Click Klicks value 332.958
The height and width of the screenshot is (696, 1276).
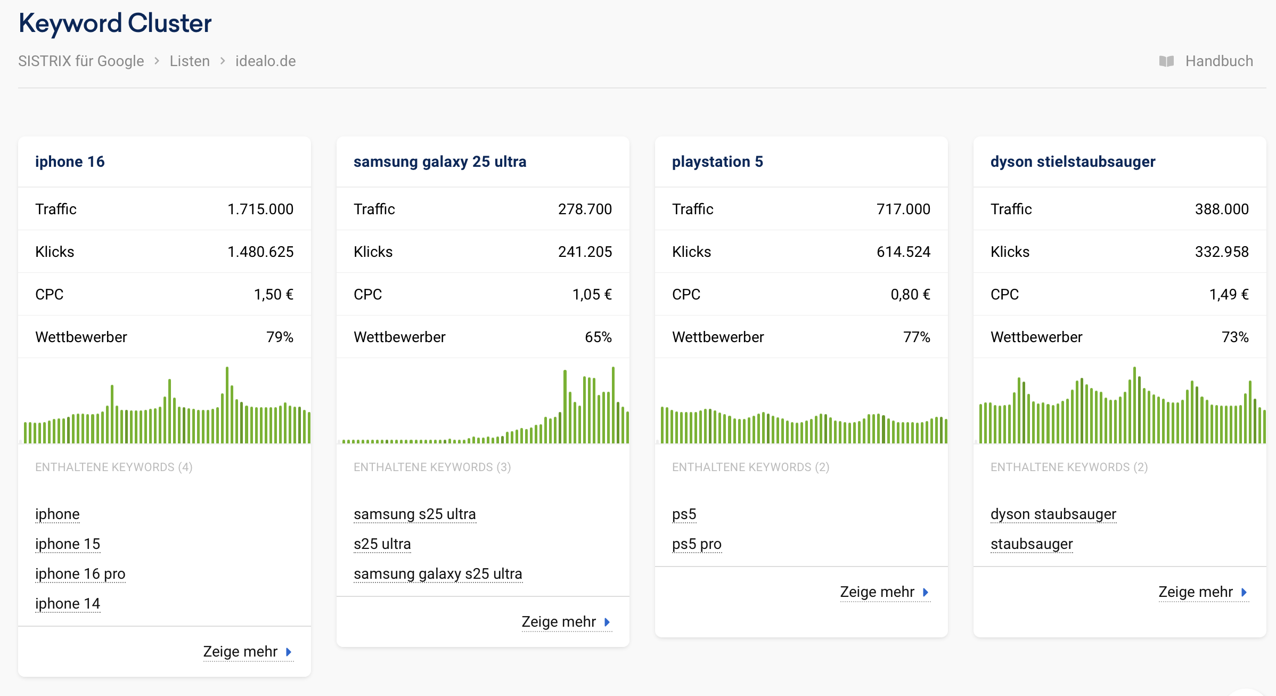click(1222, 252)
